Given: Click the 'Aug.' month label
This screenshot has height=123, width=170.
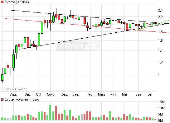Looking at the screenshot, I should click(13, 94).
